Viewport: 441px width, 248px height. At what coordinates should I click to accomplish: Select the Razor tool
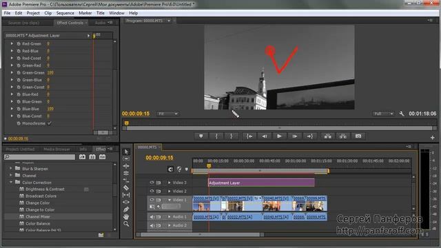pyautogui.click(x=126, y=187)
